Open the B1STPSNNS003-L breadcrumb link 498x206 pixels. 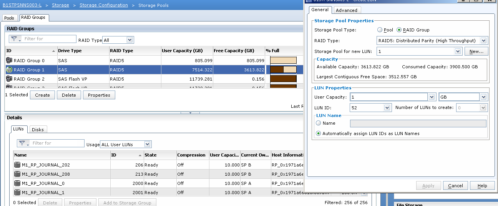pyautogui.click(x=22, y=5)
